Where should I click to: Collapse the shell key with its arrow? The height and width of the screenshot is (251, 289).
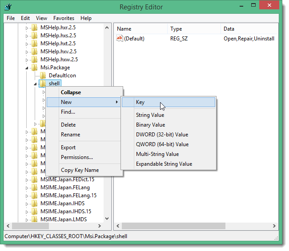(35, 84)
